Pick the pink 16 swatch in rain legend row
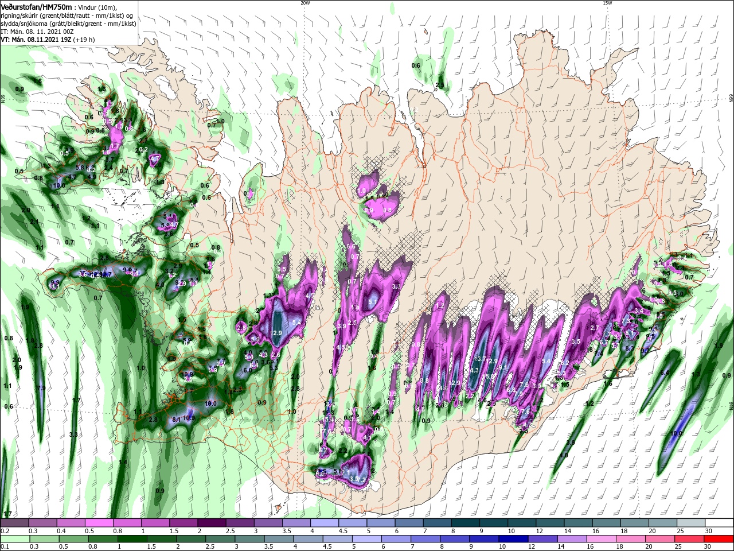This screenshot has width=734, height=551. (x=600, y=538)
